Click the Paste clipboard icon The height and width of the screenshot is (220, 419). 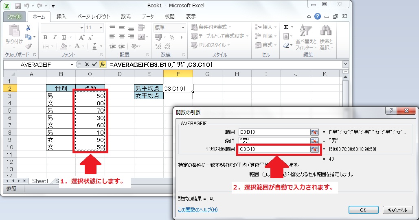(x=14, y=30)
